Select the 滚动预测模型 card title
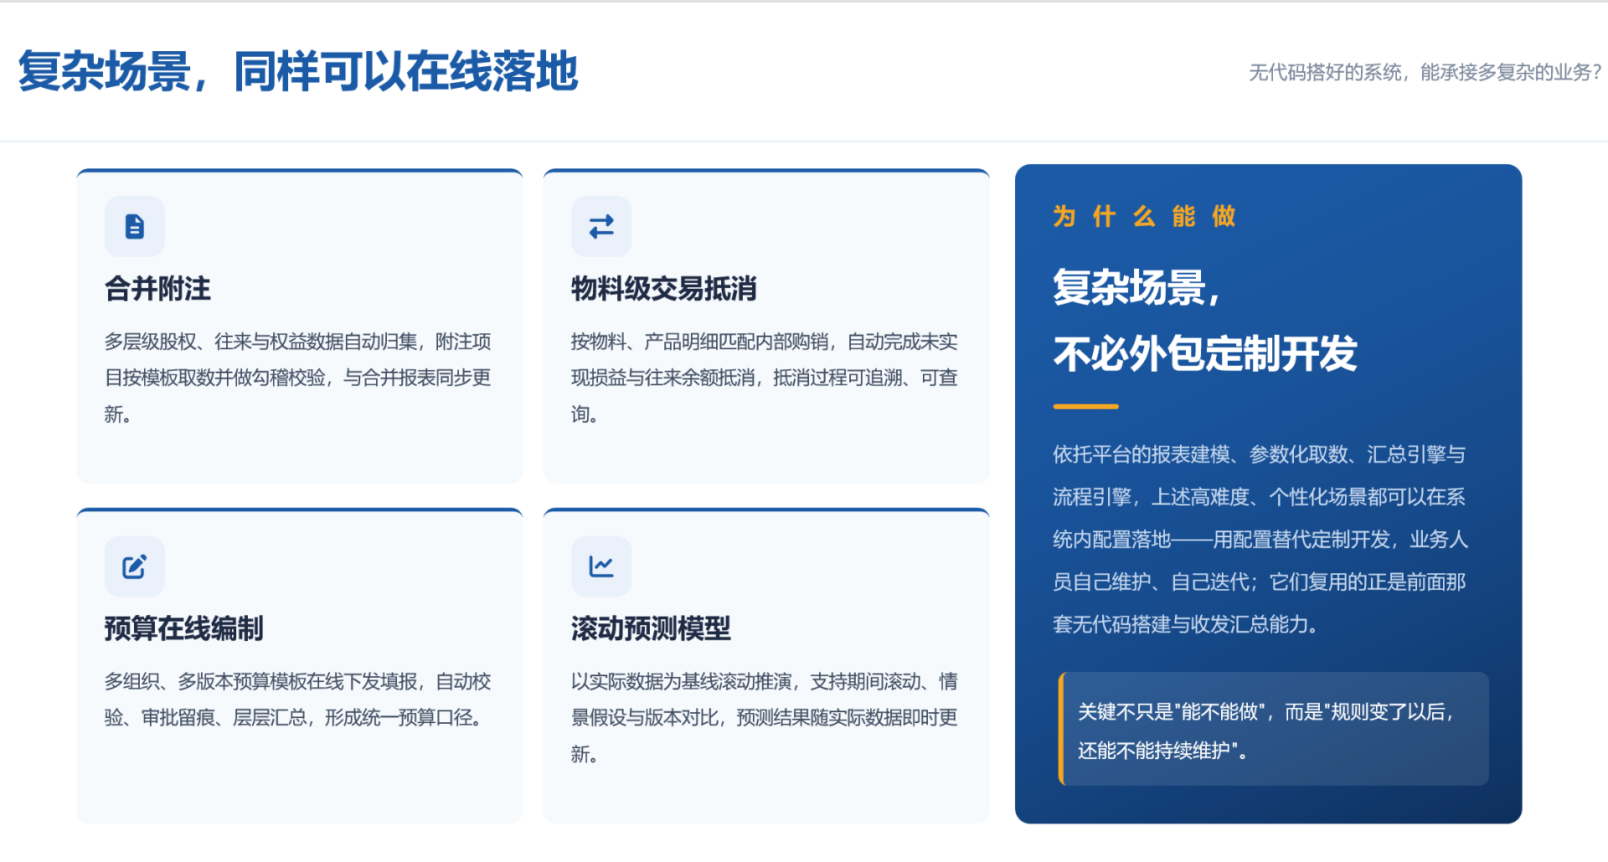The height and width of the screenshot is (862, 1608). 651,629
